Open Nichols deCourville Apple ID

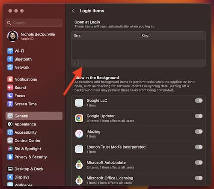(34, 36)
